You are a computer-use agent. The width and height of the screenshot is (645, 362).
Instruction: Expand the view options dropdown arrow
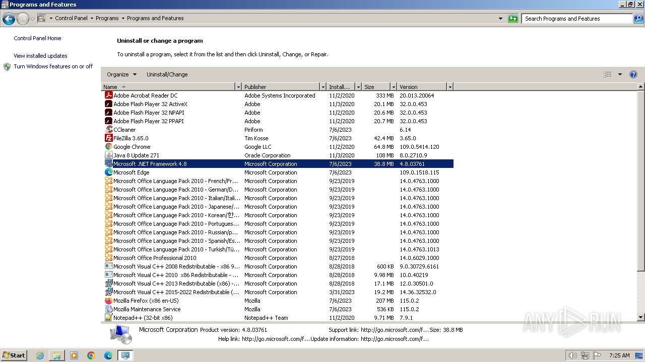[620, 74]
